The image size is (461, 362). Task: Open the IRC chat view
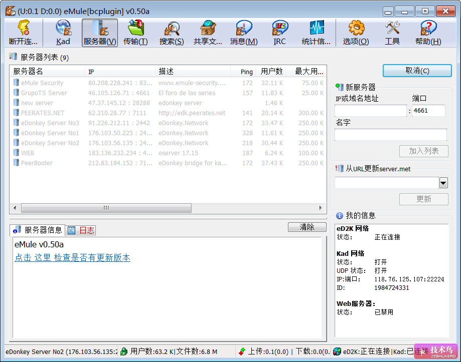279,33
